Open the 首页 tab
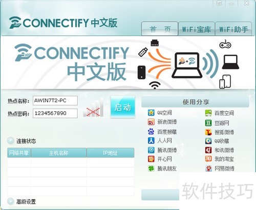Viewport: 256px width, 210px height. click(x=160, y=29)
